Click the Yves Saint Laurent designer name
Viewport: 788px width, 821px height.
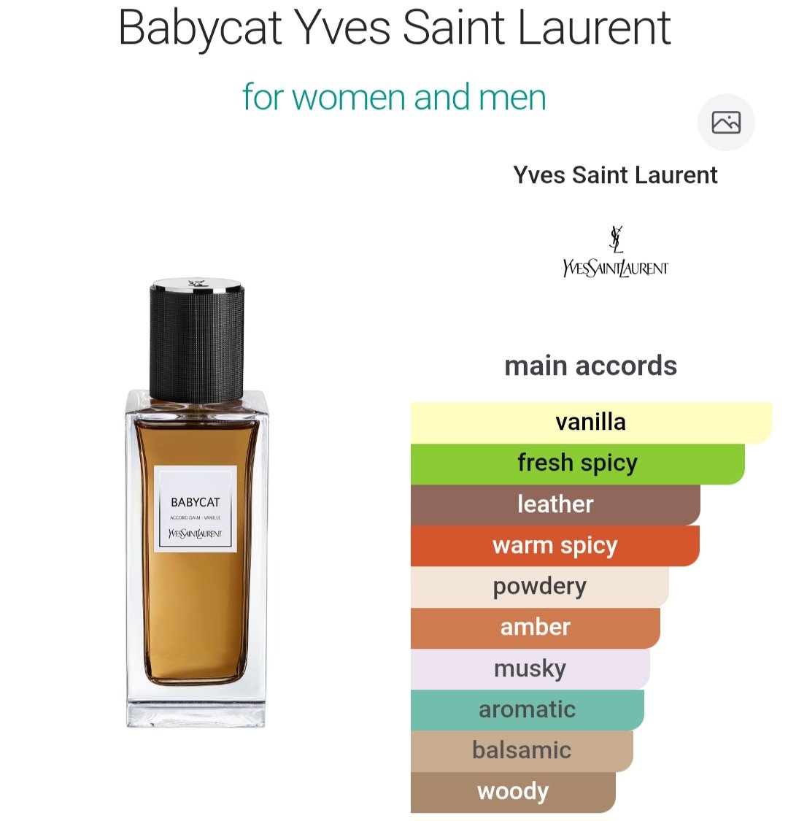(615, 175)
